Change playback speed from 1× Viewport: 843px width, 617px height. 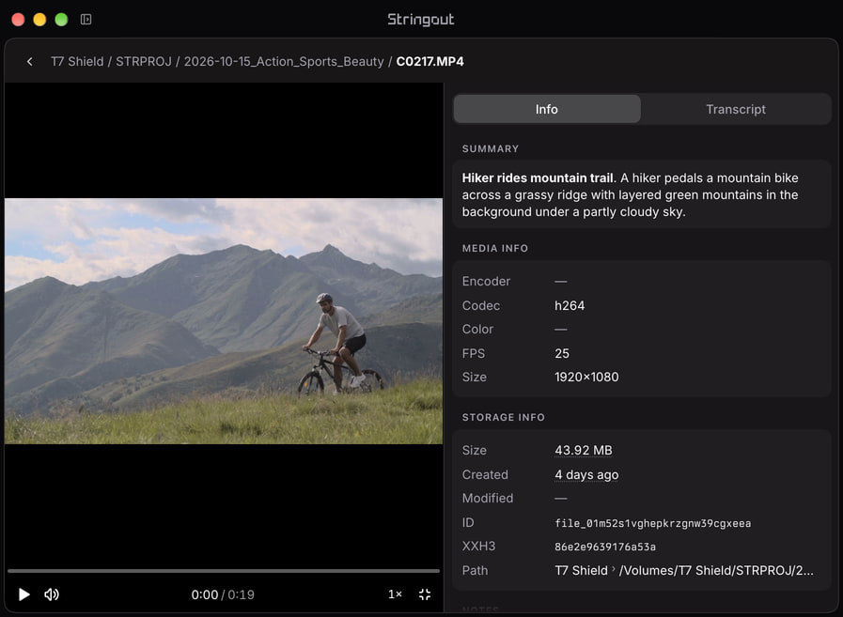click(x=395, y=594)
